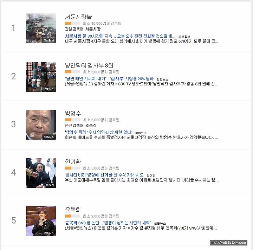Open the 서문시장불 trend title

tap(78, 17)
